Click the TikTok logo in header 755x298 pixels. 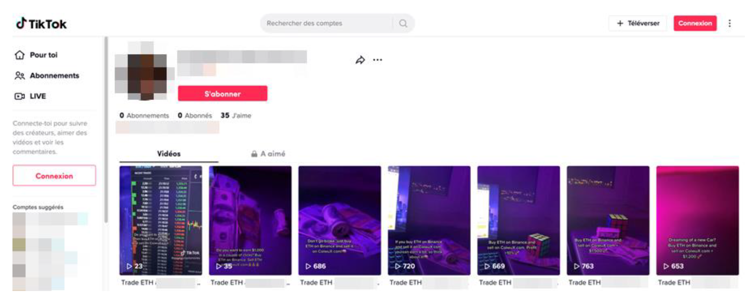click(x=41, y=24)
